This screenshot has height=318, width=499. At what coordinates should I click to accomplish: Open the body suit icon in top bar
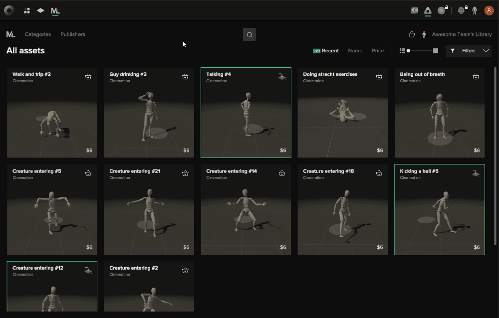(475, 10)
